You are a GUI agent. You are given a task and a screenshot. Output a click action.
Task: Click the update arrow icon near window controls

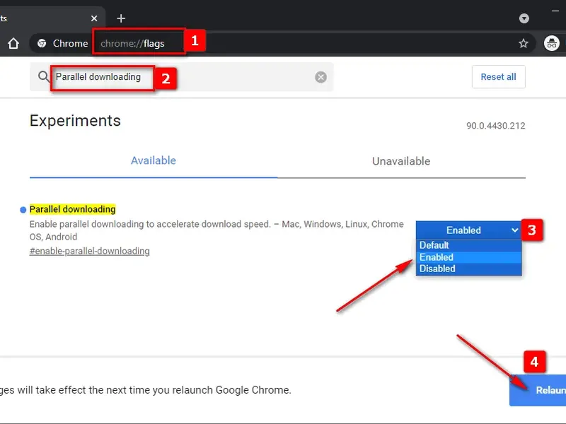525,18
